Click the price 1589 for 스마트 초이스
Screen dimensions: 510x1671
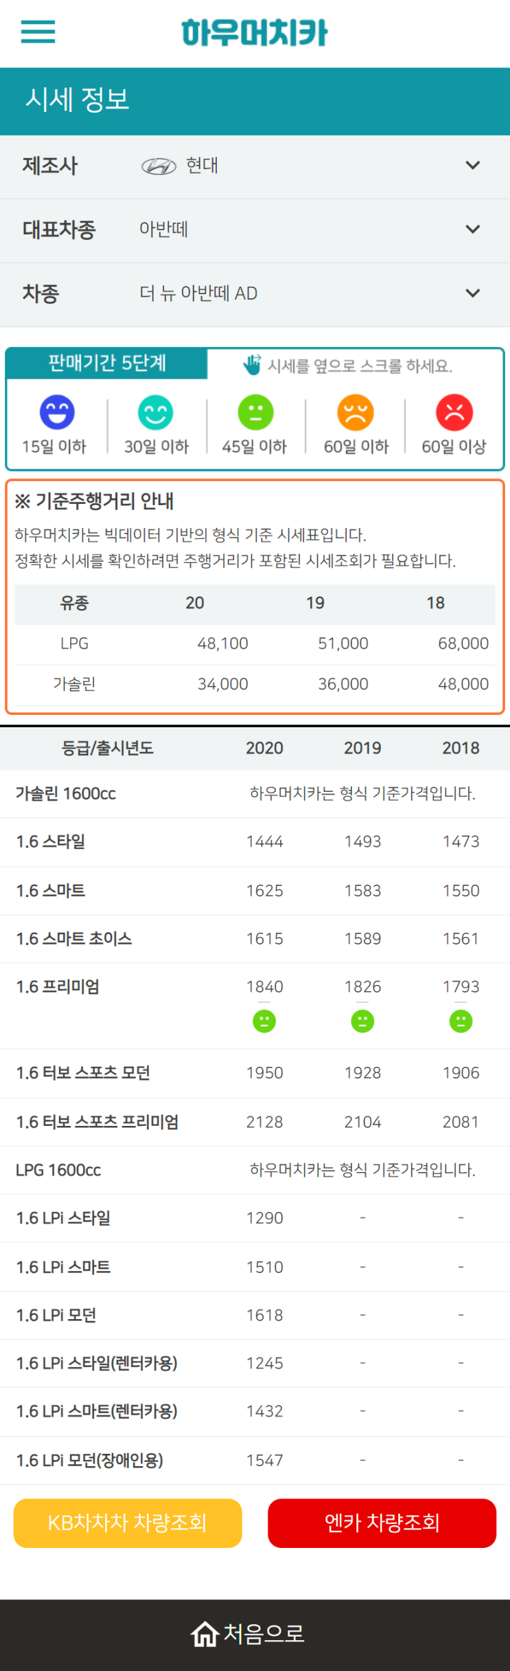(362, 939)
